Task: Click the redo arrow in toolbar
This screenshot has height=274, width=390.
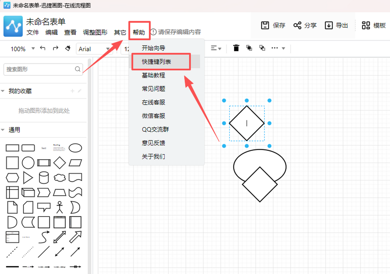Action: pos(56,48)
